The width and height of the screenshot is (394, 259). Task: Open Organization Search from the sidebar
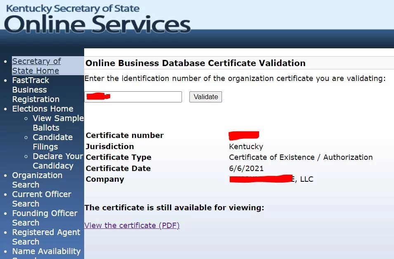37,180
